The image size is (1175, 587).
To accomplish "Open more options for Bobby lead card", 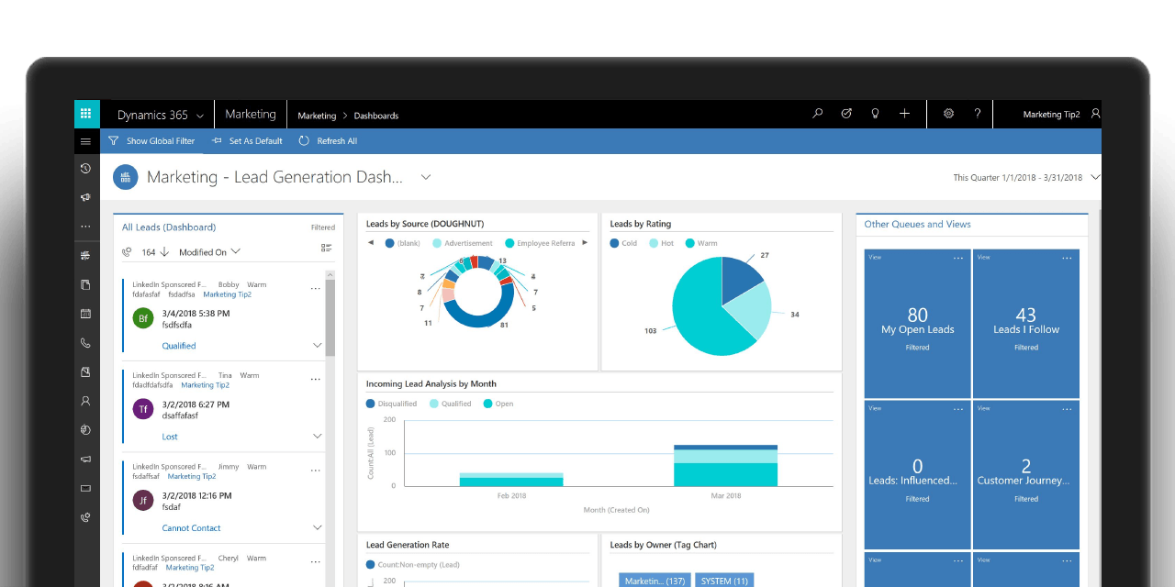I will (x=316, y=288).
